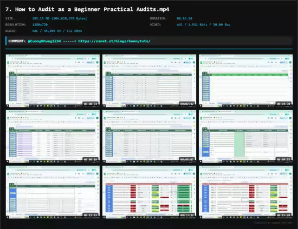Select the frame preview at 00:09:55
This screenshot has height=229, width=298.
click(246, 137)
